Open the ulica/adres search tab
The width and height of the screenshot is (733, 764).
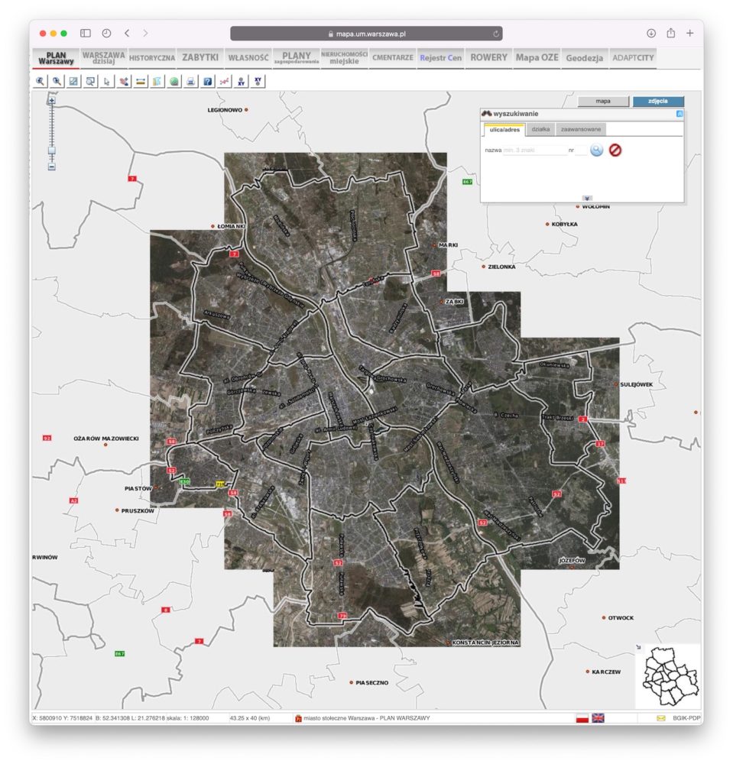pyautogui.click(x=504, y=130)
